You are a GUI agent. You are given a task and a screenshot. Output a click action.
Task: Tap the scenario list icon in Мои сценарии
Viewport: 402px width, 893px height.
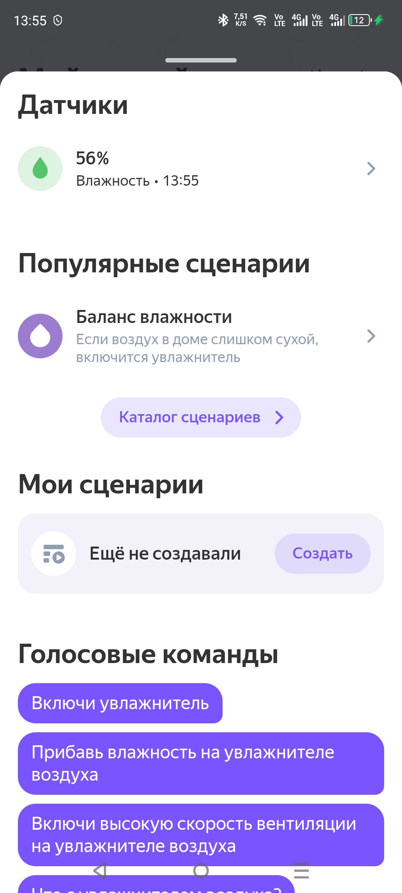click(x=54, y=554)
